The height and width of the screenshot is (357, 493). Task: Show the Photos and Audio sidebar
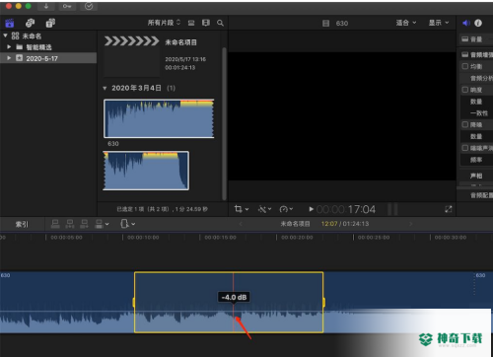(30, 23)
